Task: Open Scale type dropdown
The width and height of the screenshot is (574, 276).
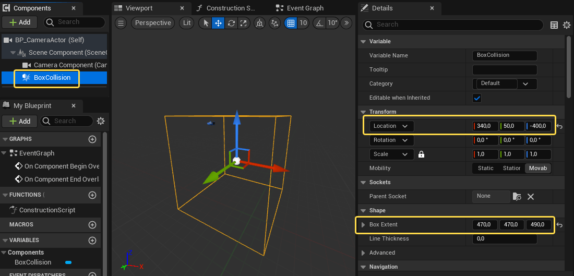Action: click(392, 154)
